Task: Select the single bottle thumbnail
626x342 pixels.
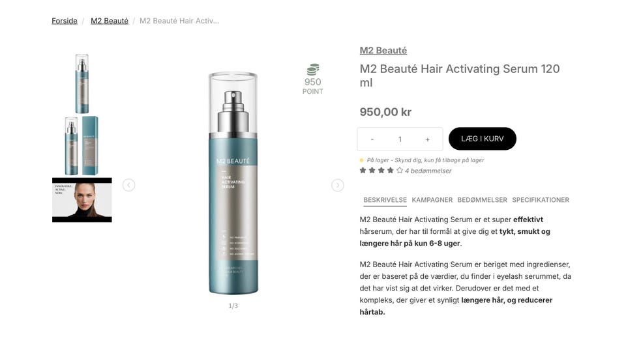Action: coord(82,83)
